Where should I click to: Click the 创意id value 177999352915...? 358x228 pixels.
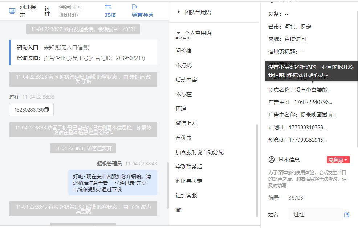(308, 140)
